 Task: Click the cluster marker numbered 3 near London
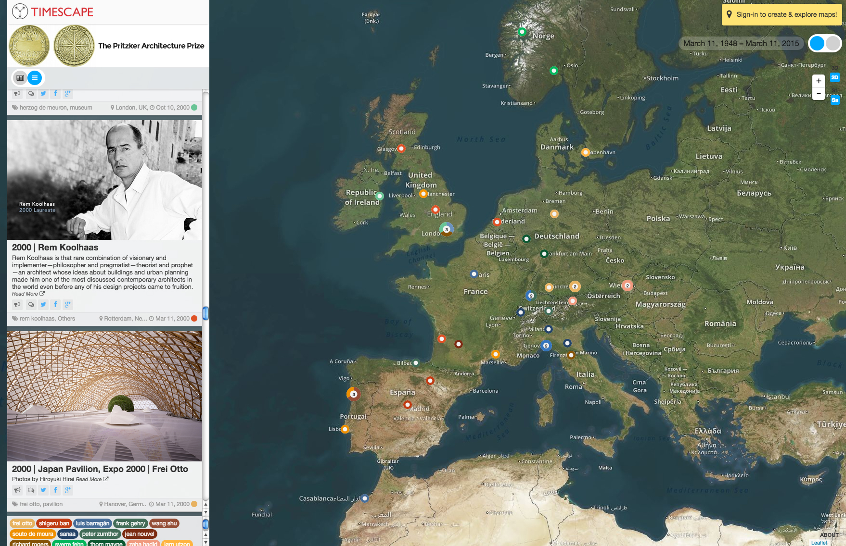pyautogui.click(x=447, y=229)
